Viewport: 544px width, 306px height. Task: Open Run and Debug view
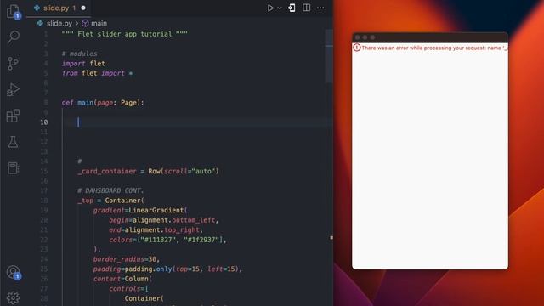tap(14, 89)
